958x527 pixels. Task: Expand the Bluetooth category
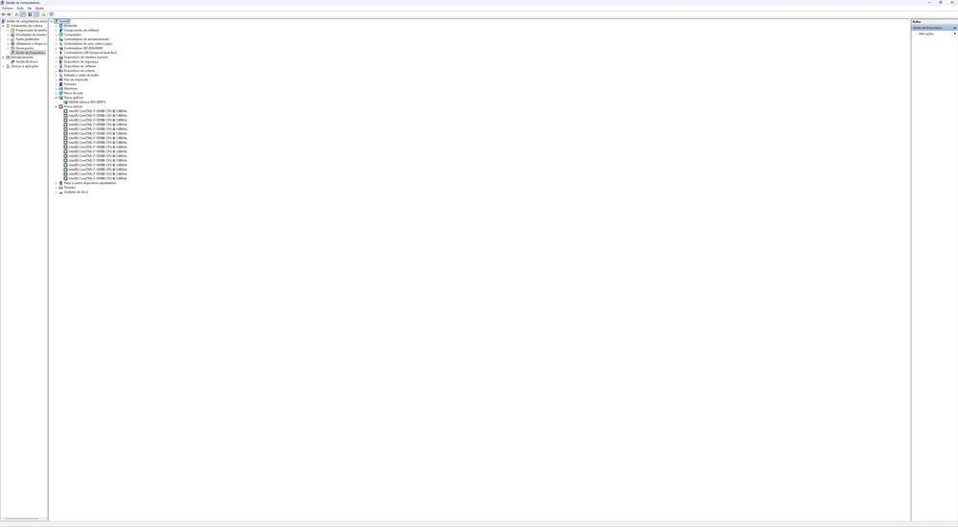pyautogui.click(x=57, y=26)
